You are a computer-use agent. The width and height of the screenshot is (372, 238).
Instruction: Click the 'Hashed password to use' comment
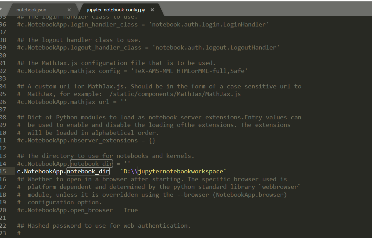[x=104, y=226]
